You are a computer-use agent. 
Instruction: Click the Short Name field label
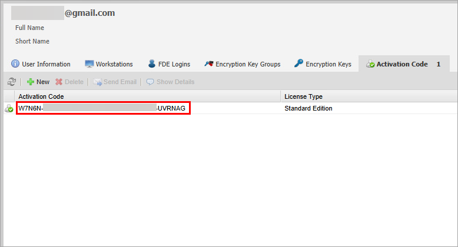click(32, 41)
